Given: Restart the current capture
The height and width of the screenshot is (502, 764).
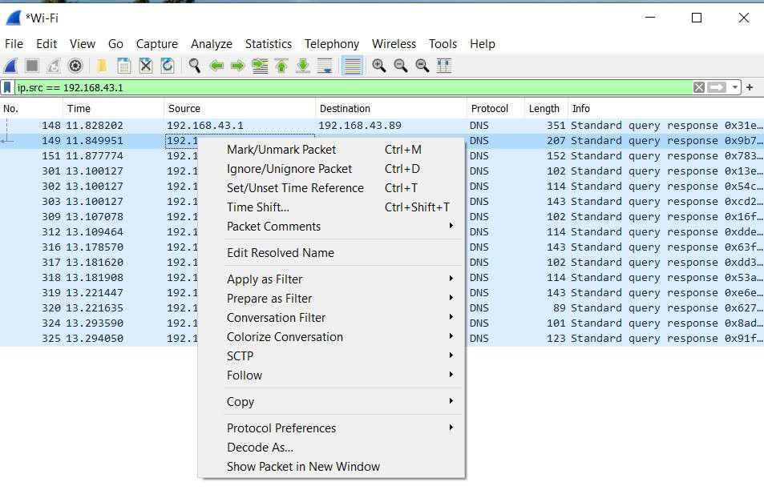Looking at the screenshot, I should 54,66.
